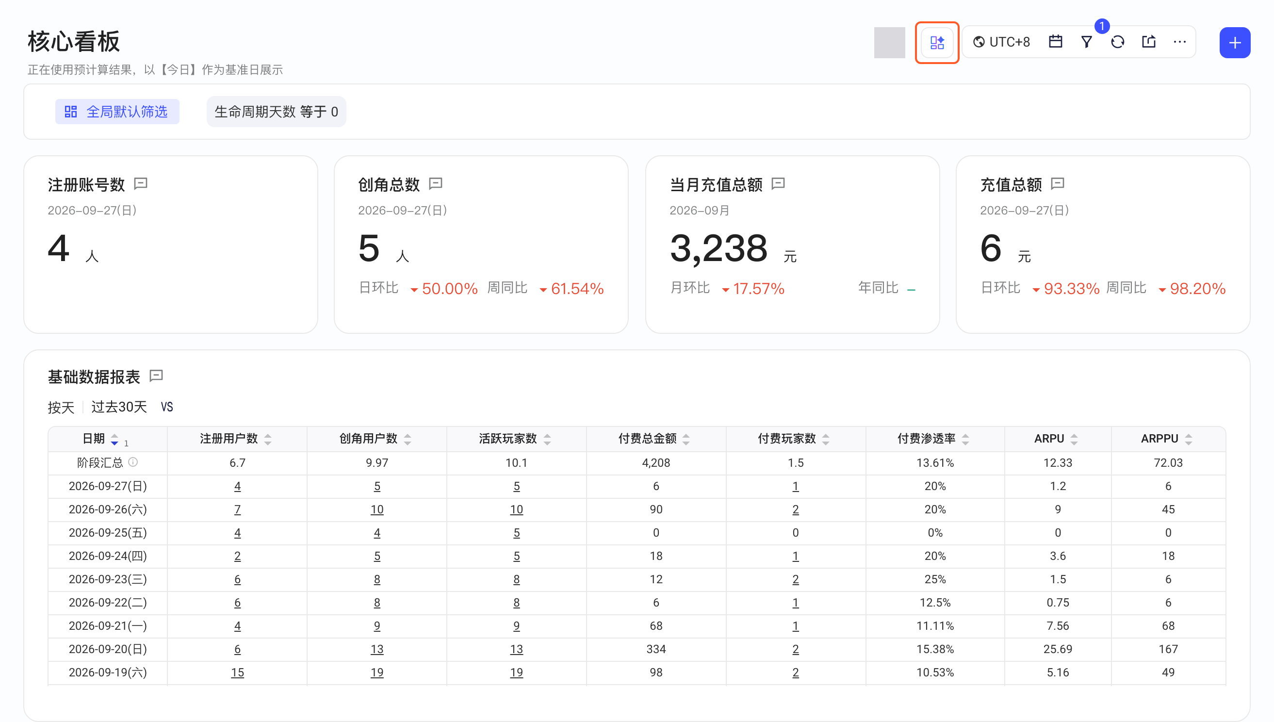Screen dimensions: 1274x722
Task: Open 注册用户数 value 15 for 2026-09-19
Action: point(237,673)
